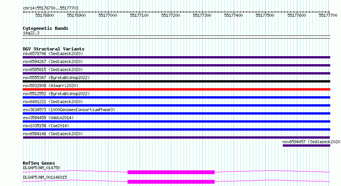The height and width of the screenshot is (186, 341).
Task: Click the chr14:55176730..55177703 region label
Action: [51, 8]
